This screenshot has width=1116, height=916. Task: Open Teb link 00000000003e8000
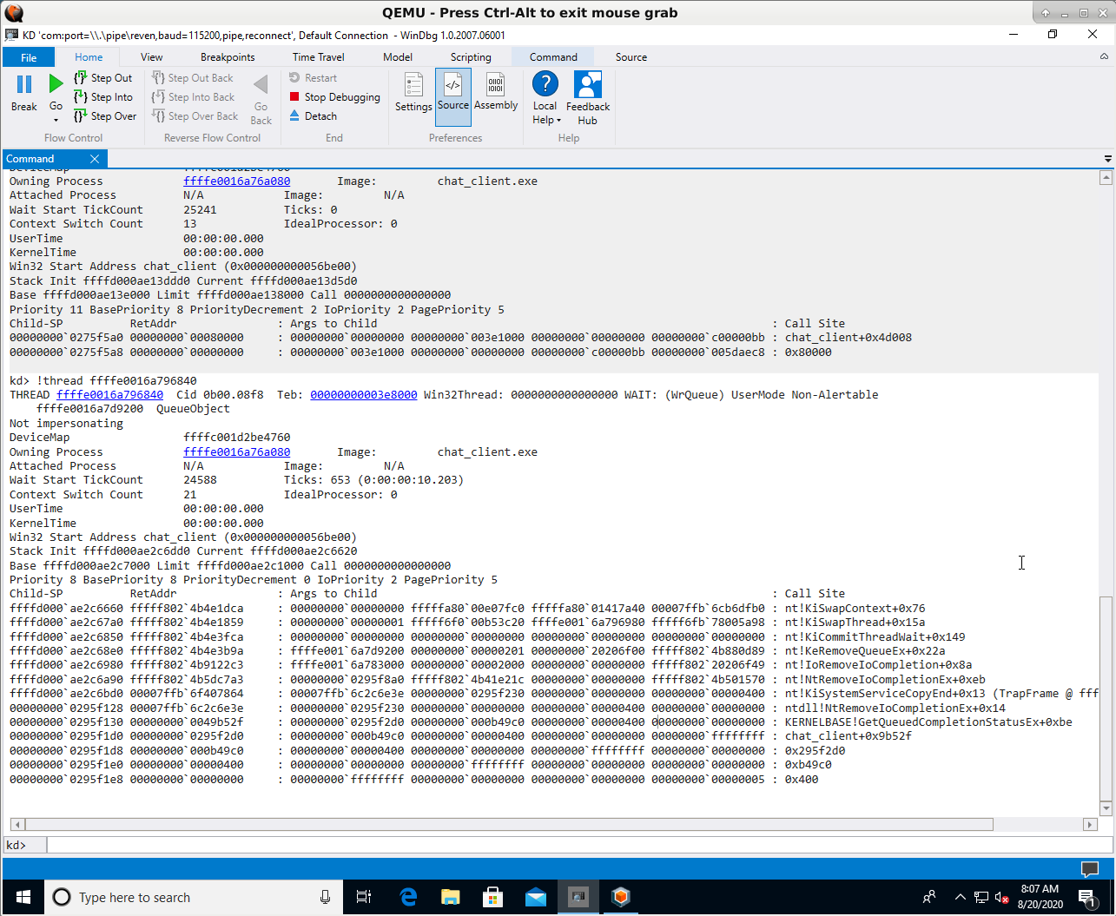[363, 395]
